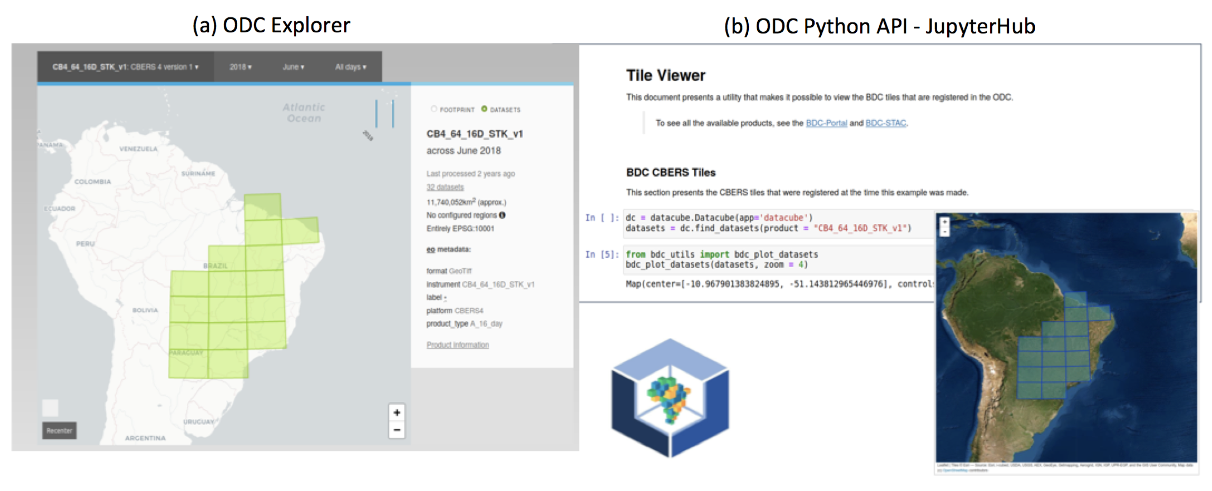Click the Brazil Data Cube logo
This screenshot has height=491, width=1212.
[x=669, y=397]
